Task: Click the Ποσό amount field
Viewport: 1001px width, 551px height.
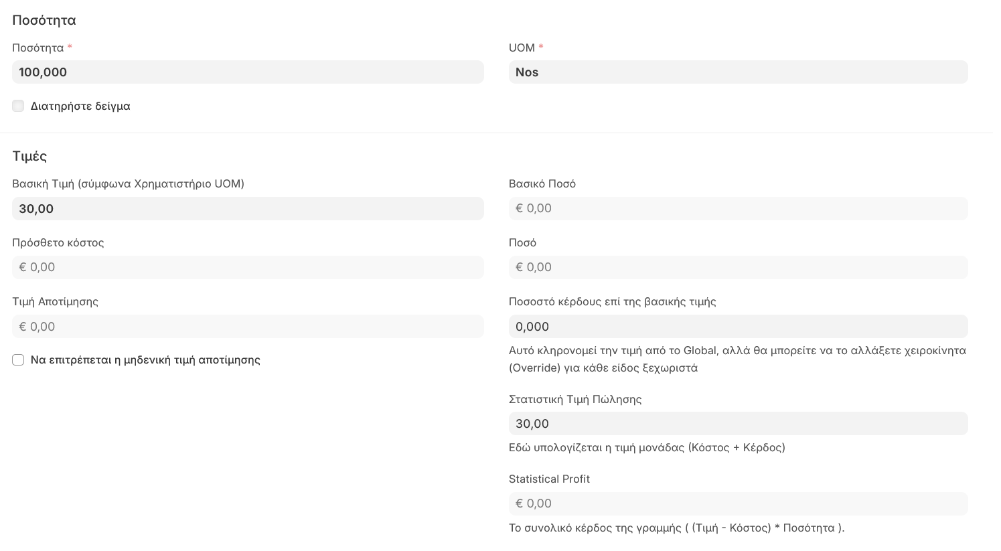Action: [x=738, y=268]
